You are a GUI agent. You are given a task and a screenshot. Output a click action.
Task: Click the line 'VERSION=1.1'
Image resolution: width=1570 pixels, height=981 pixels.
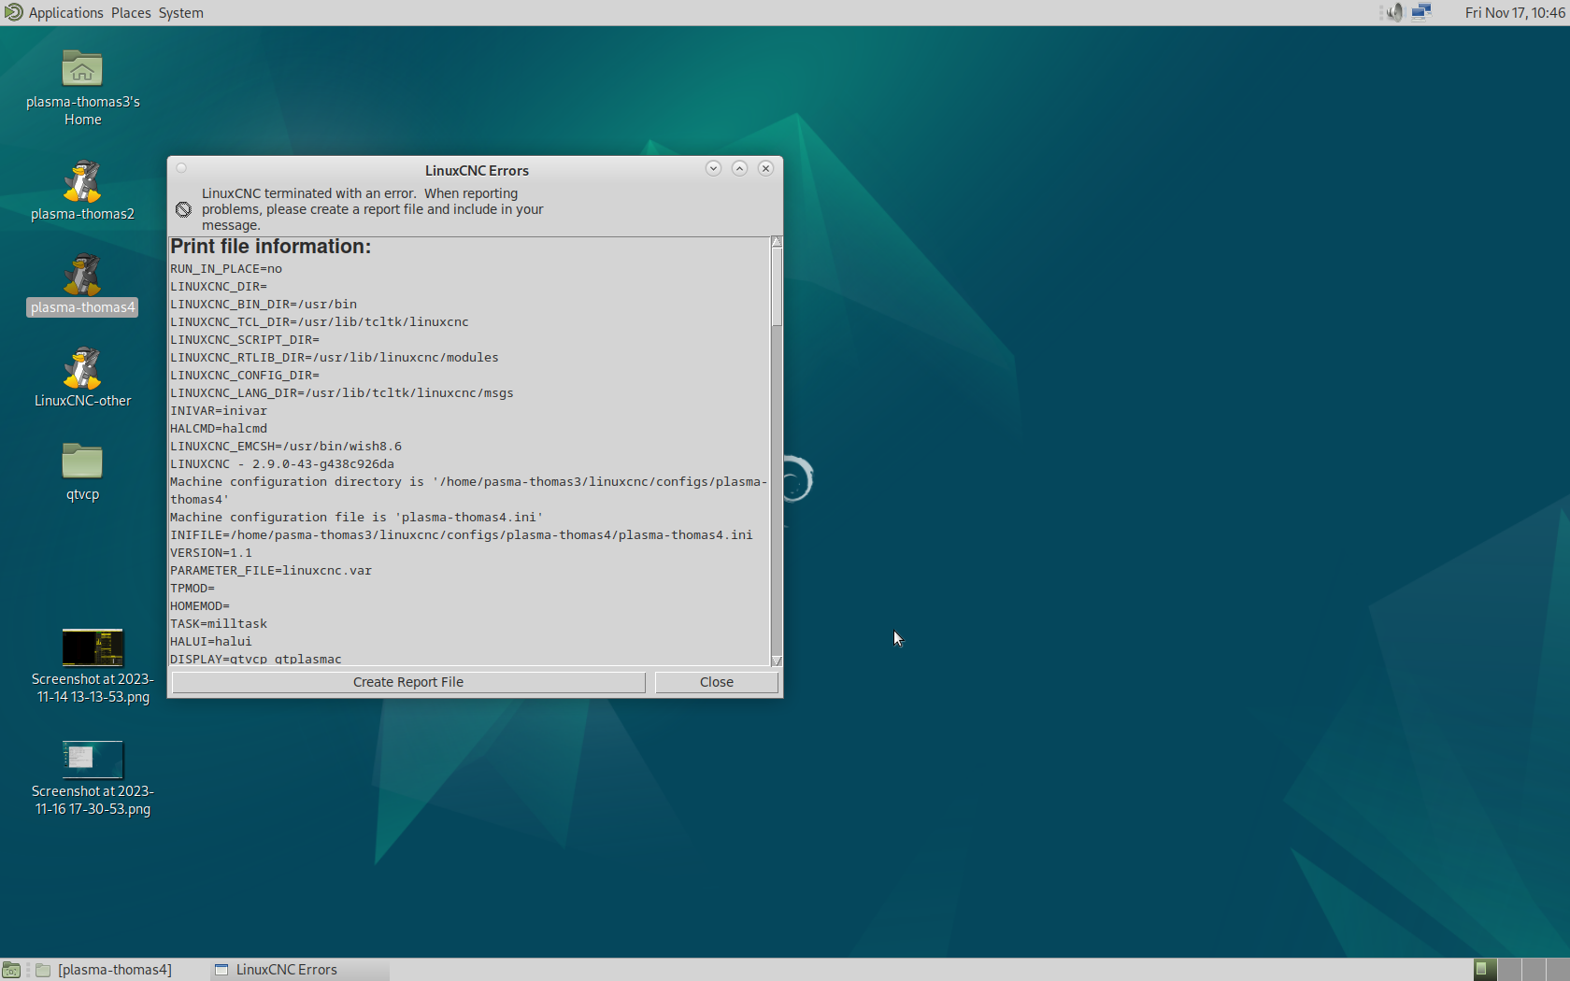pos(211,553)
